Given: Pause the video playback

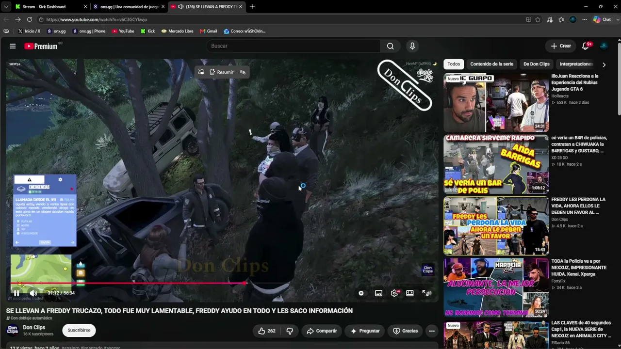Looking at the screenshot, I should click(16, 293).
